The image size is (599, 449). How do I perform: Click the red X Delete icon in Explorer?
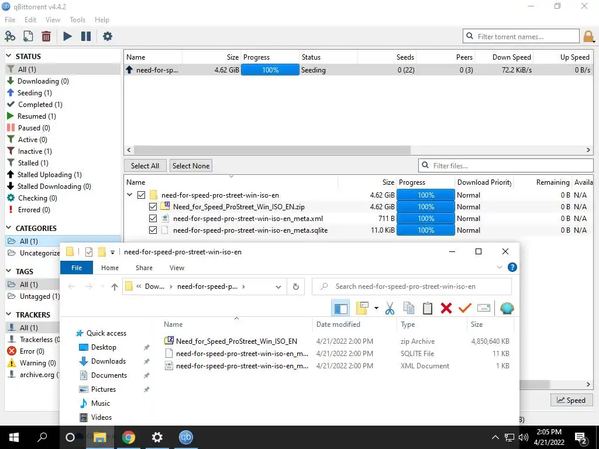[446, 308]
